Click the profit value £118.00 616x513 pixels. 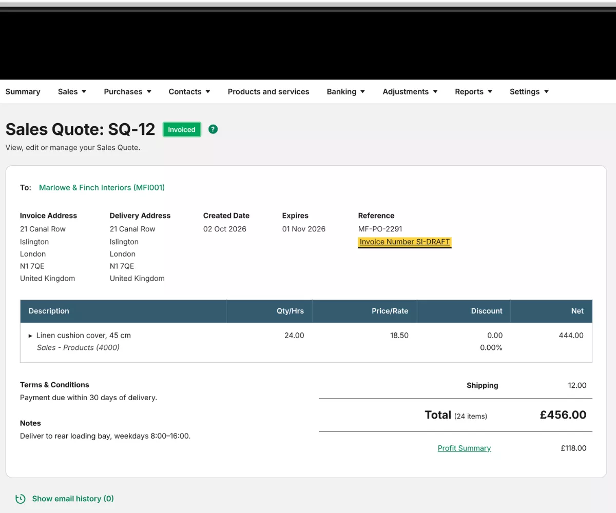573,448
